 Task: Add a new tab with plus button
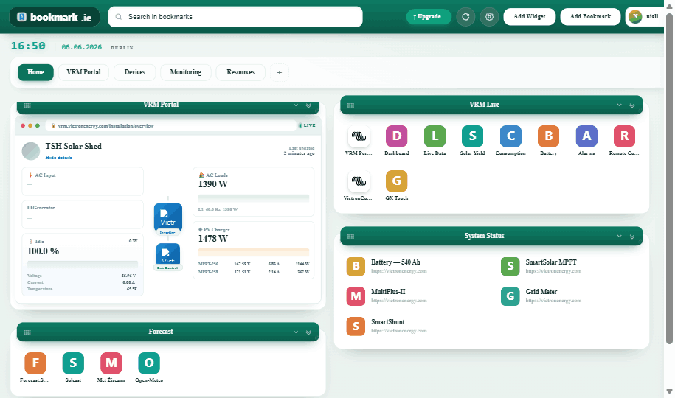pyautogui.click(x=280, y=73)
